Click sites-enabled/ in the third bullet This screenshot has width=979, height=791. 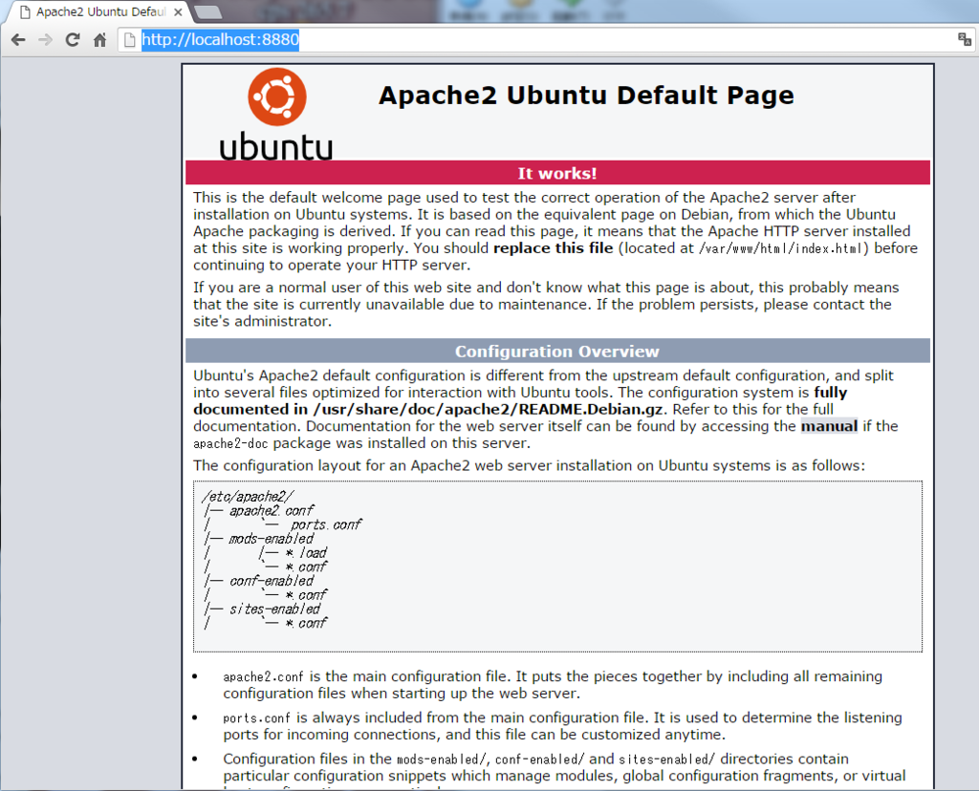[x=666, y=759]
